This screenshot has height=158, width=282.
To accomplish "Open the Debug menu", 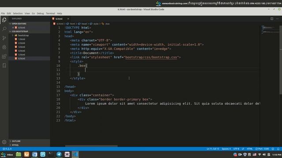I will (x=40, y=14).
